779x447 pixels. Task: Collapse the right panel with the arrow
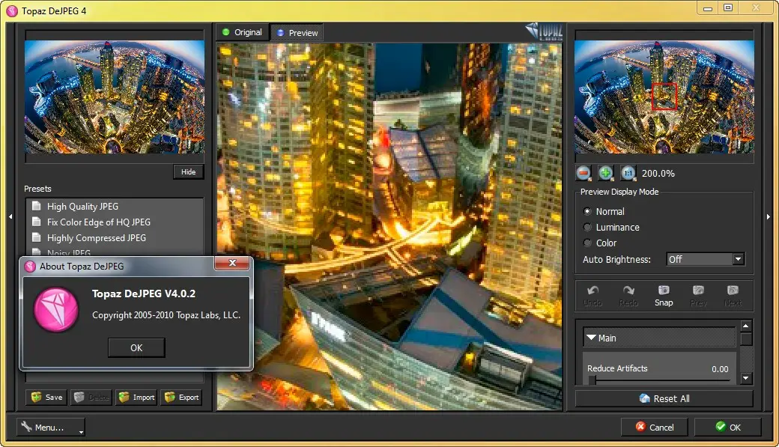click(768, 216)
